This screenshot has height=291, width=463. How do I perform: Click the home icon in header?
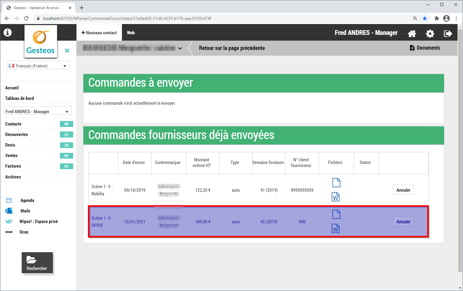pos(412,33)
